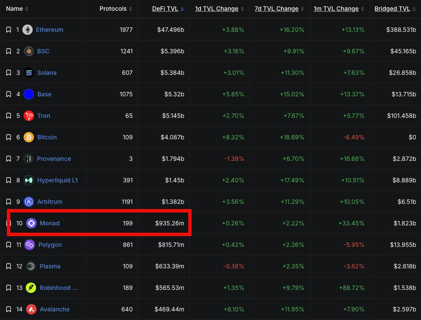This screenshot has width=421, height=320.
Task: Click the Plasma chain logo icon
Action: (x=31, y=266)
